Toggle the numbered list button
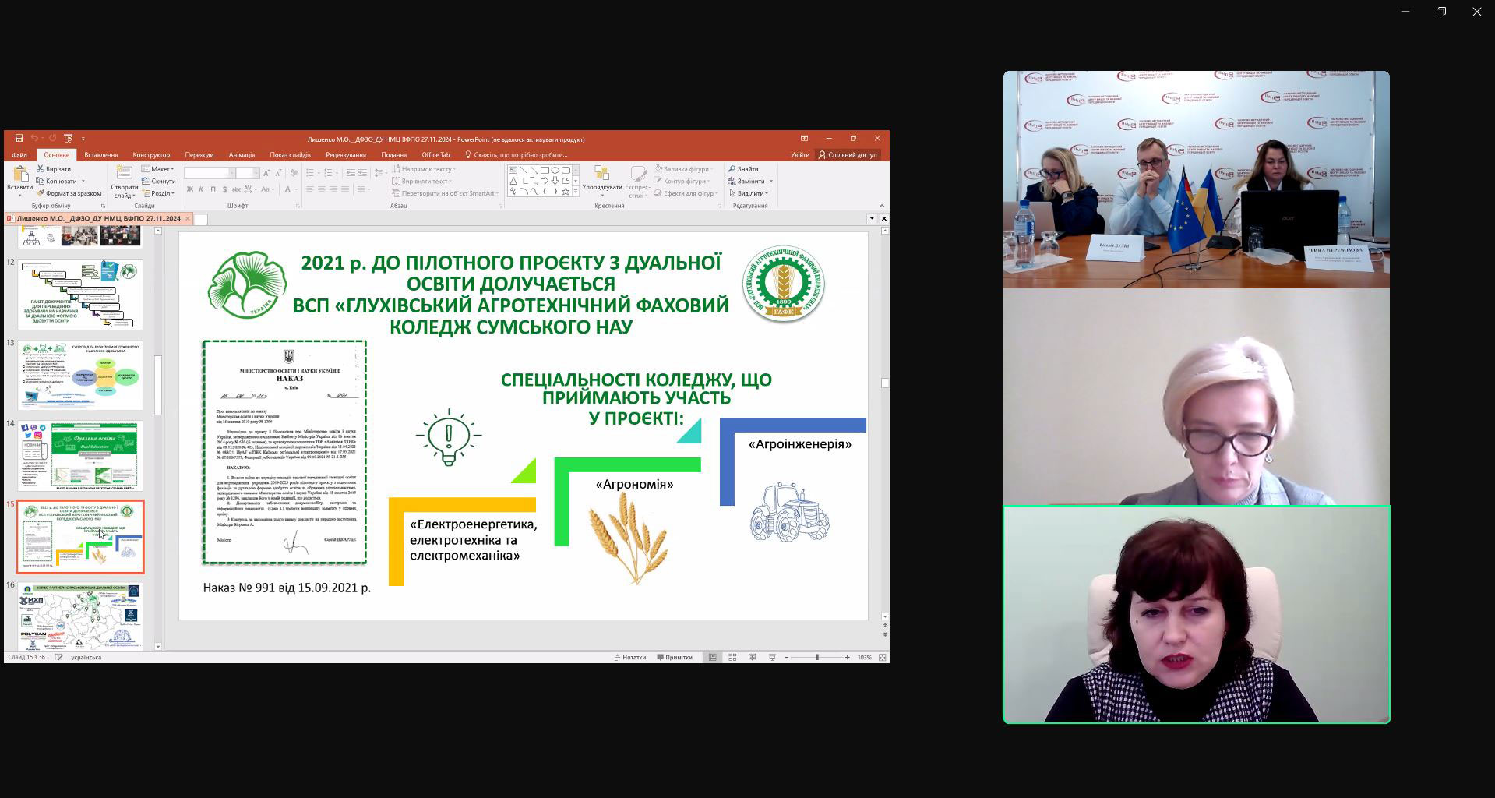This screenshot has width=1495, height=798. [x=330, y=173]
